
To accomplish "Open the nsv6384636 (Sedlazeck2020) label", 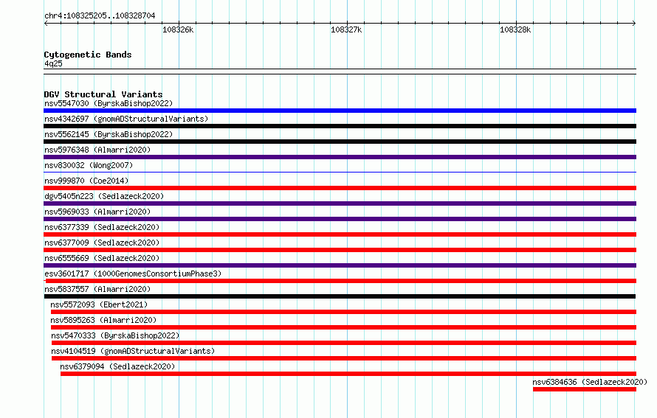I will tap(590, 382).
